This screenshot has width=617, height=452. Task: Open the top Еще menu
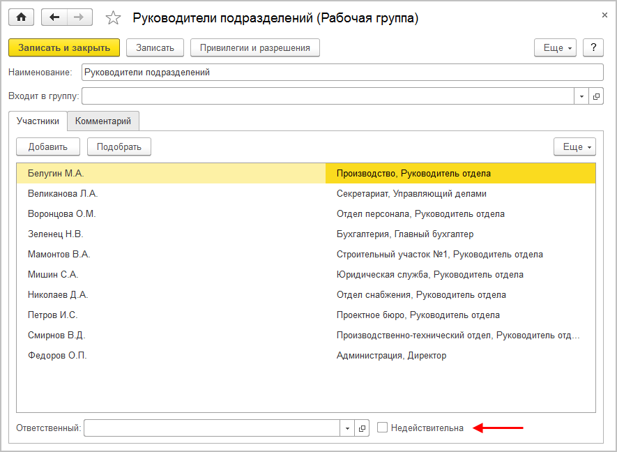click(x=556, y=47)
